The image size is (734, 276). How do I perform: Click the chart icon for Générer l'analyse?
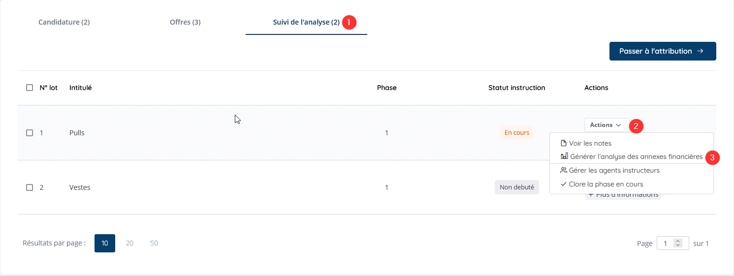564,156
